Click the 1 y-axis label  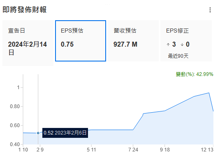click(18, 87)
